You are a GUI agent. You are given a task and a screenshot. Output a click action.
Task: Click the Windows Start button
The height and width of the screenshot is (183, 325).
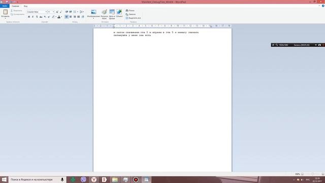click(4, 179)
